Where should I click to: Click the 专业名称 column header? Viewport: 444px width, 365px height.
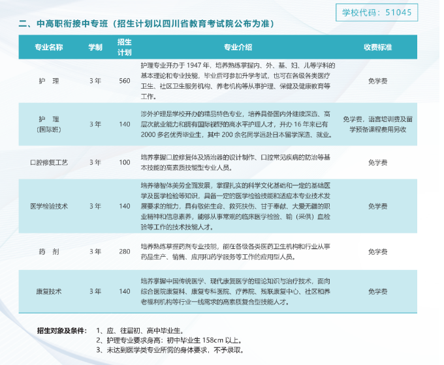coord(49,47)
